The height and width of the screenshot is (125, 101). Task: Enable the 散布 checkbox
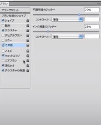click(3, 26)
